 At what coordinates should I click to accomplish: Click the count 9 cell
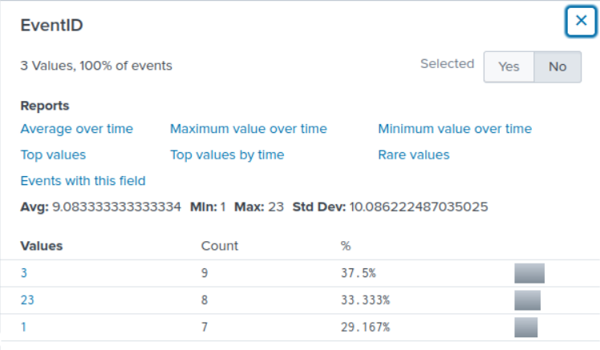coord(205,273)
